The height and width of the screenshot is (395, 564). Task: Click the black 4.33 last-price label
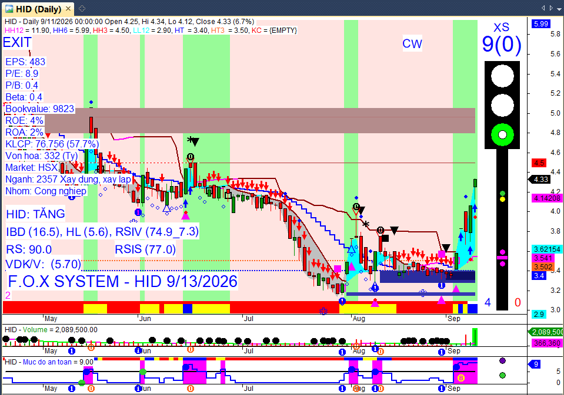[540, 179]
